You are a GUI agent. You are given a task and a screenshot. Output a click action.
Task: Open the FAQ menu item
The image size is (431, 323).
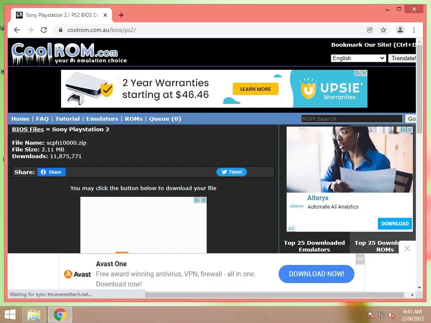coord(43,119)
